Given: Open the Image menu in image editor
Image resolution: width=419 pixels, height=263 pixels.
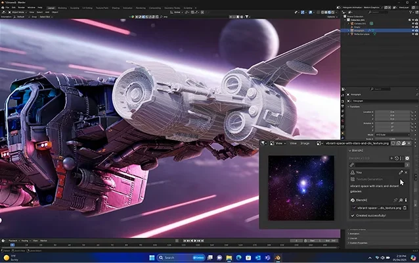Looking at the screenshot, I should pos(305,143).
